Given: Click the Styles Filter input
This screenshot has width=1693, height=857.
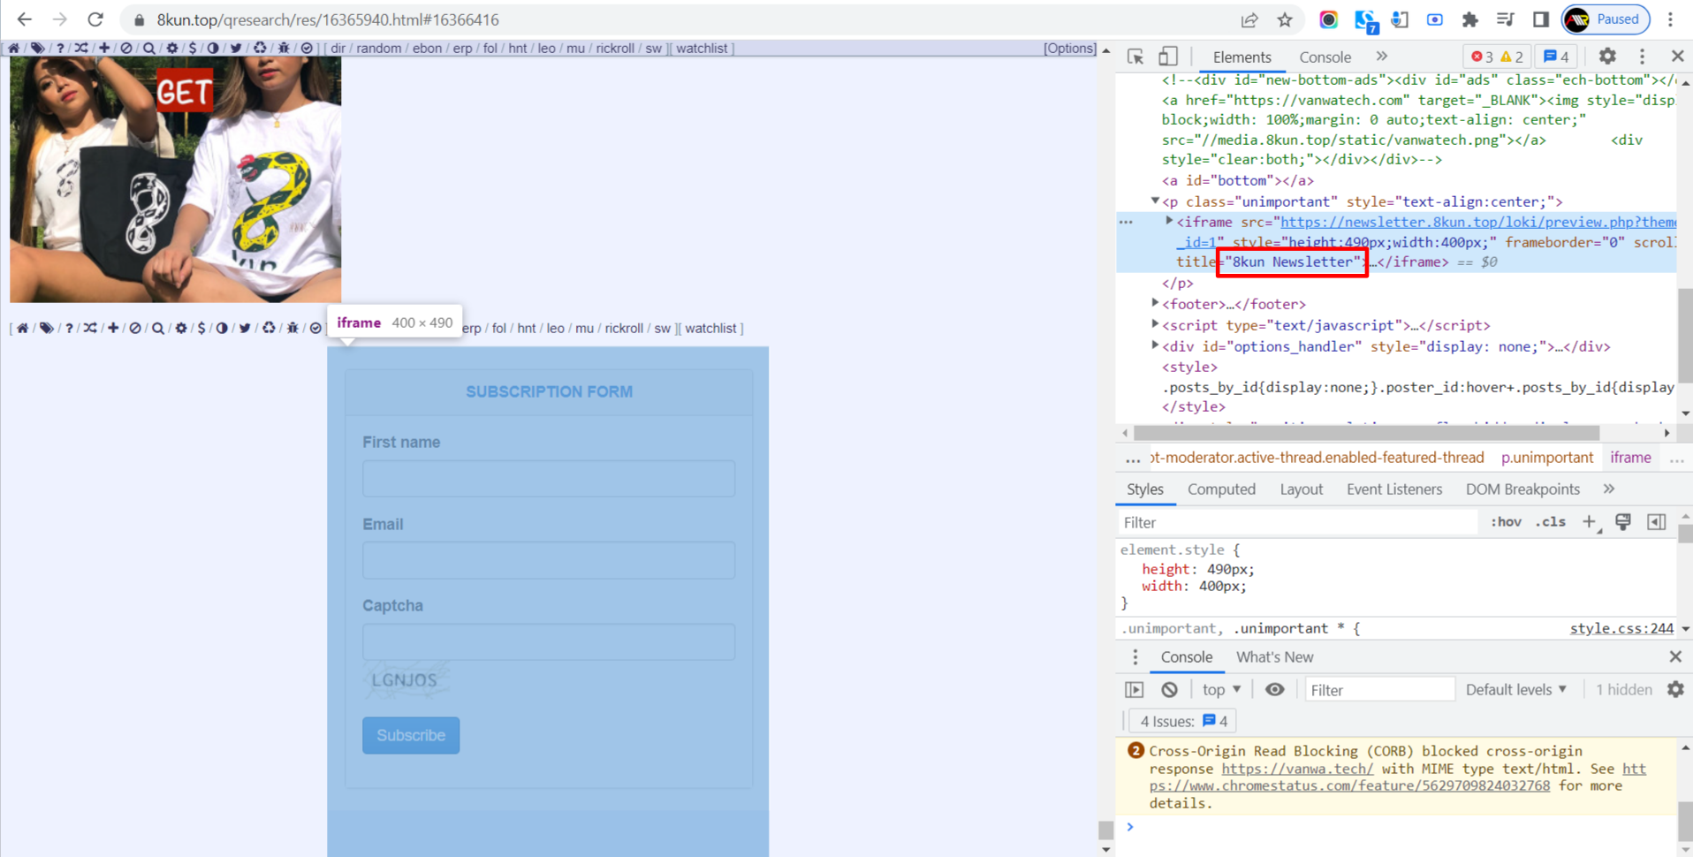Looking at the screenshot, I should pyautogui.click(x=1297, y=522).
